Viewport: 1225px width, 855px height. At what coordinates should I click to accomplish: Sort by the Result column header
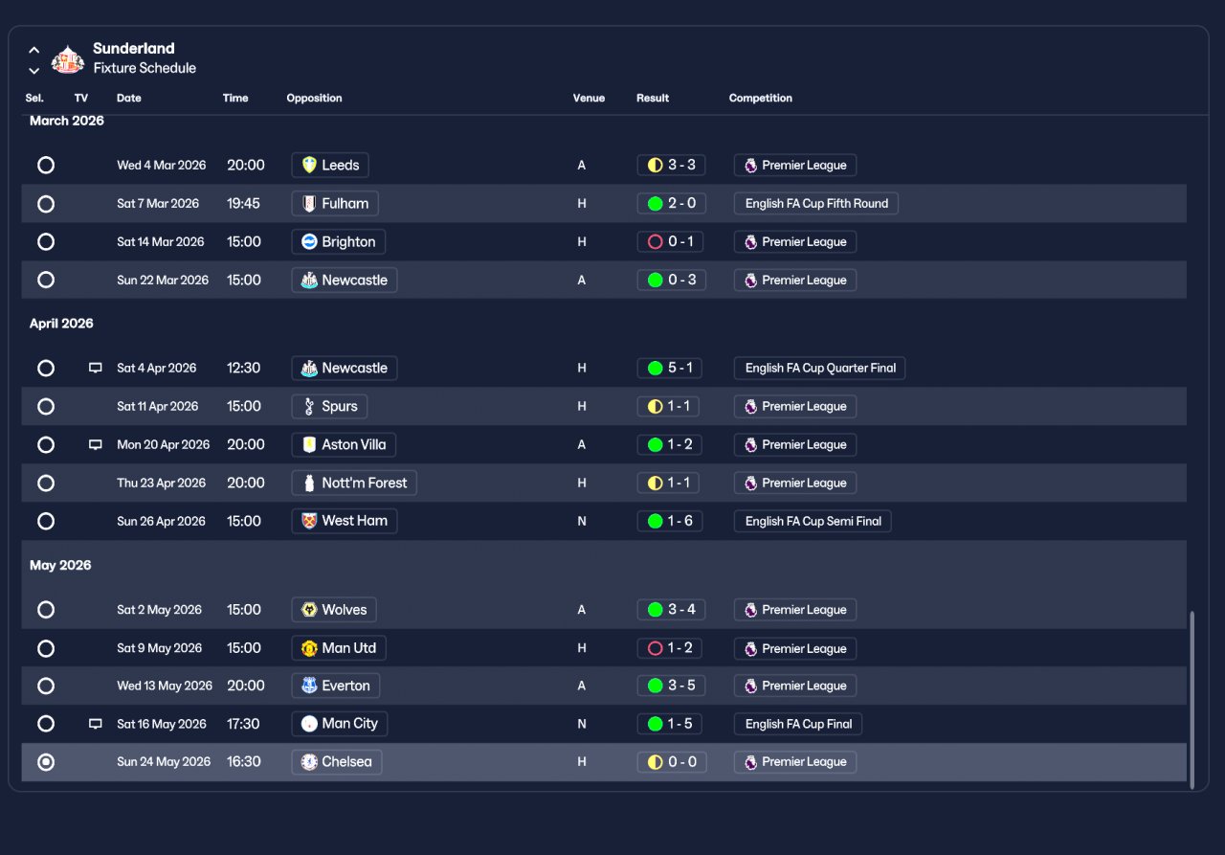tap(653, 98)
